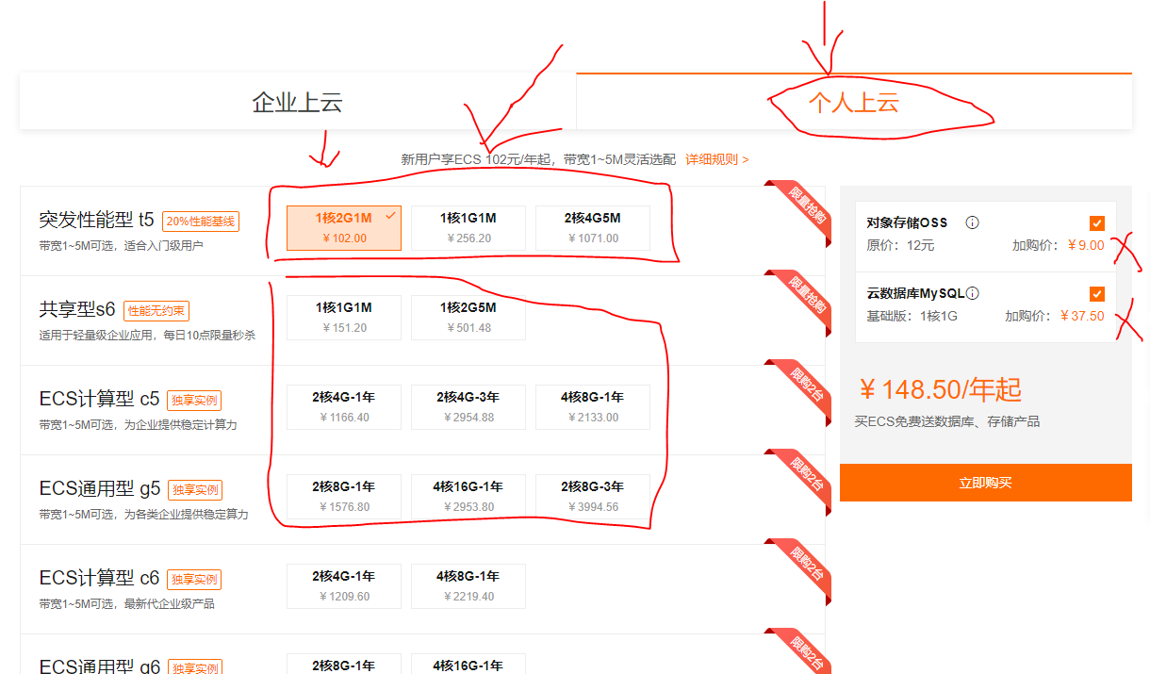Select s6 1核2G5M ¥501.48 option
This screenshot has height=674, width=1150.
pyautogui.click(x=468, y=318)
